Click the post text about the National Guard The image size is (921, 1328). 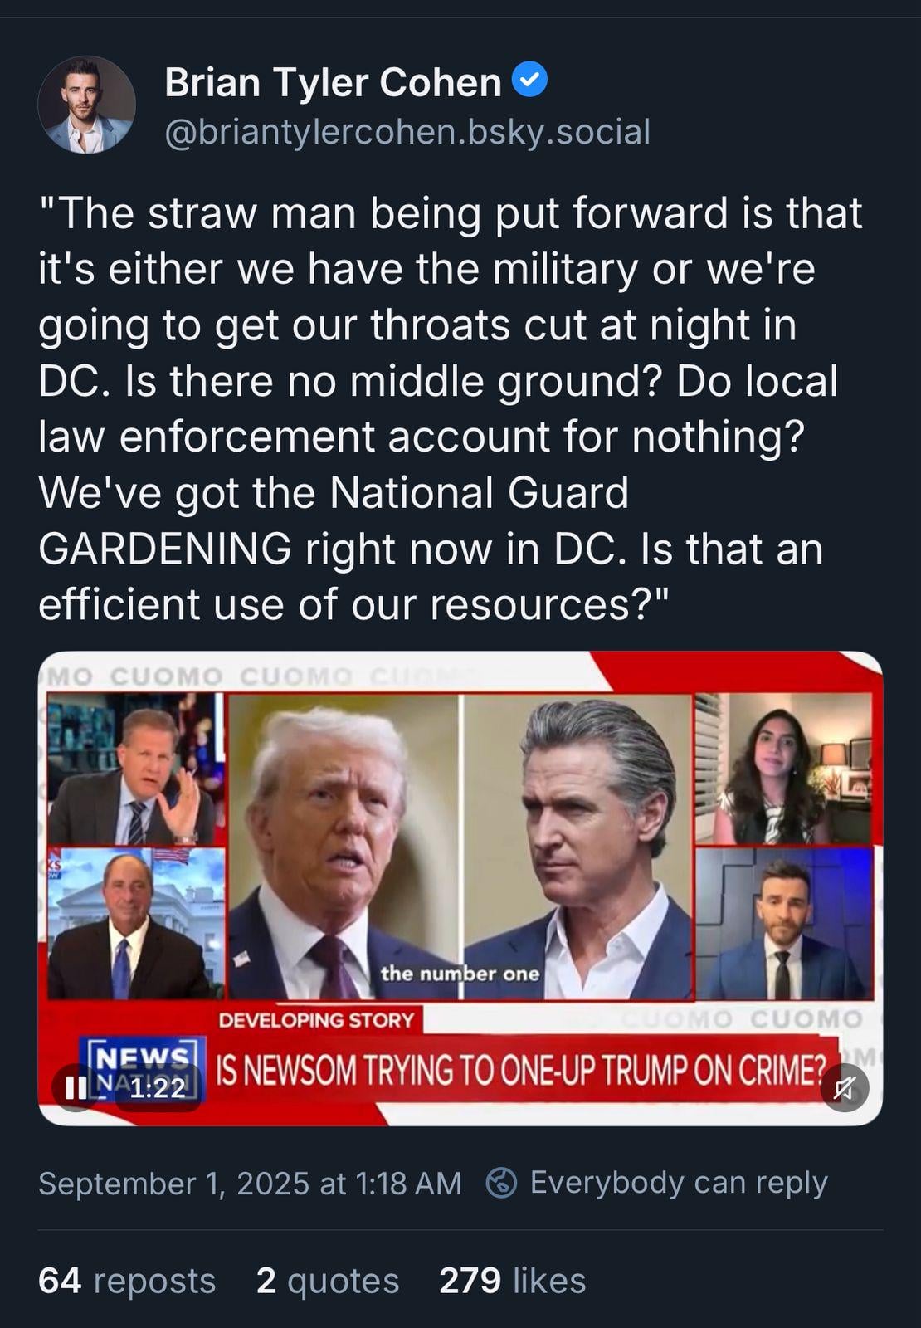click(452, 408)
